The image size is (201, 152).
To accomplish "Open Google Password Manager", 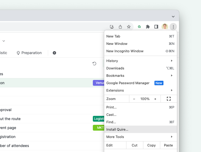I will tap(140, 83).
